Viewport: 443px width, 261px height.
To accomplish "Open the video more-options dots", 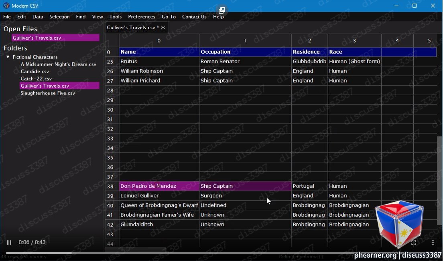I will (x=433, y=243).
